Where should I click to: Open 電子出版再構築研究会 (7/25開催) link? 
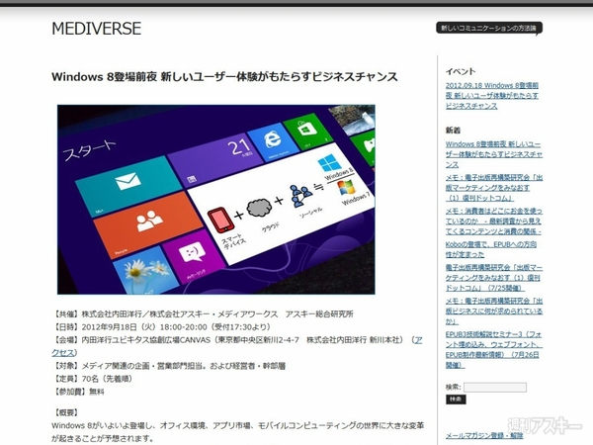494,278
